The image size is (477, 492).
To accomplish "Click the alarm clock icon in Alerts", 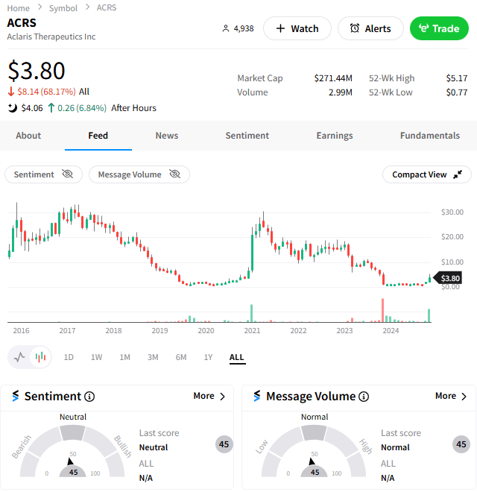I will [x=355, y=28].
